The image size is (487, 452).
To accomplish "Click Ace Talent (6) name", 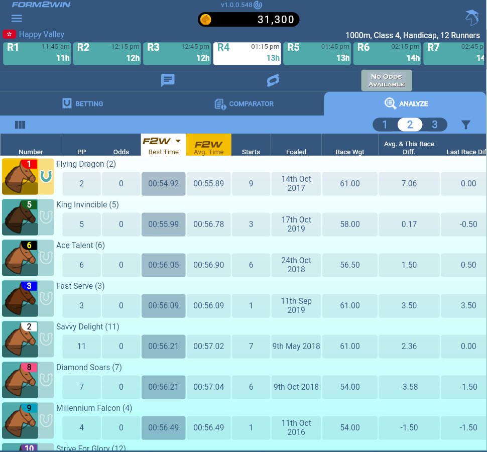I will (80, 246).
